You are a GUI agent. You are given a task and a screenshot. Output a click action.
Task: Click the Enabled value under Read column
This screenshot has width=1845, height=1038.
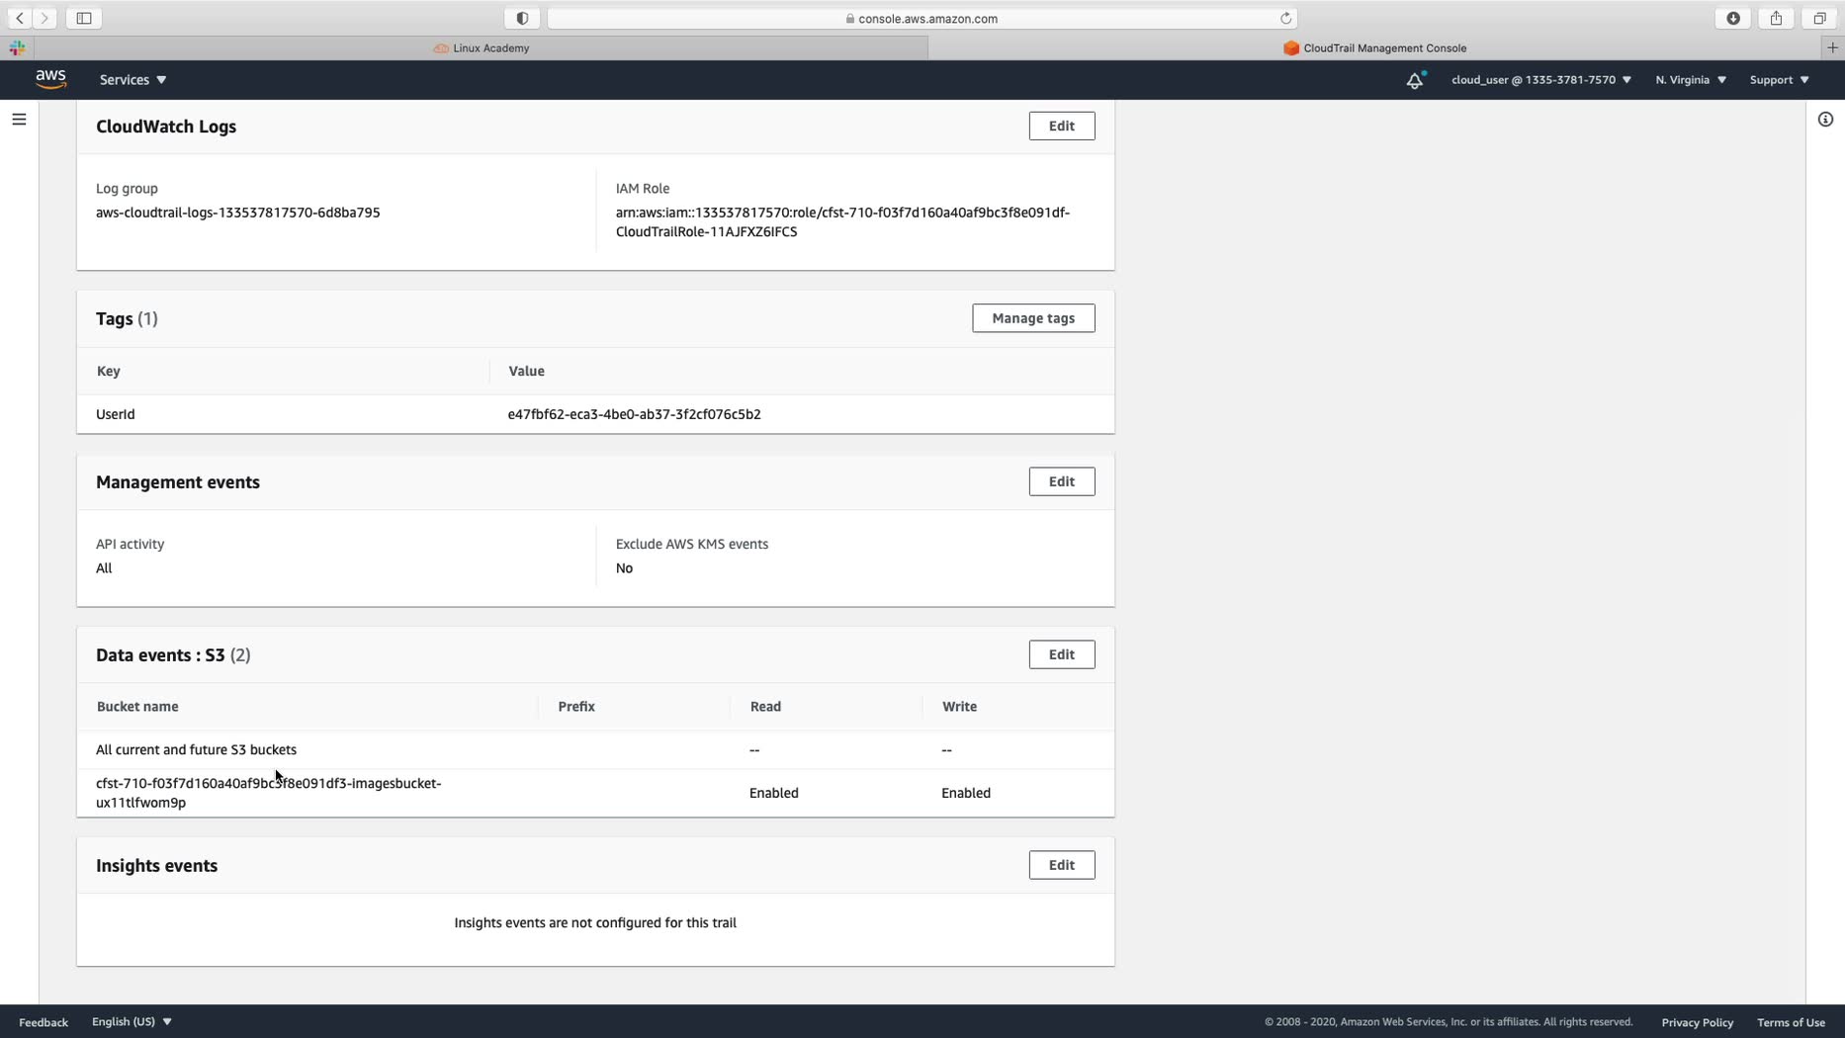click(774, 793)
